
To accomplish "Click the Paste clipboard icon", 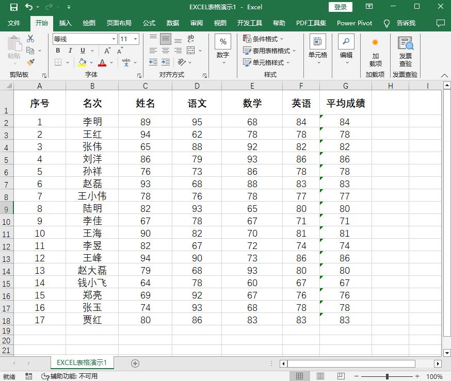I will (x=14, y=44).
